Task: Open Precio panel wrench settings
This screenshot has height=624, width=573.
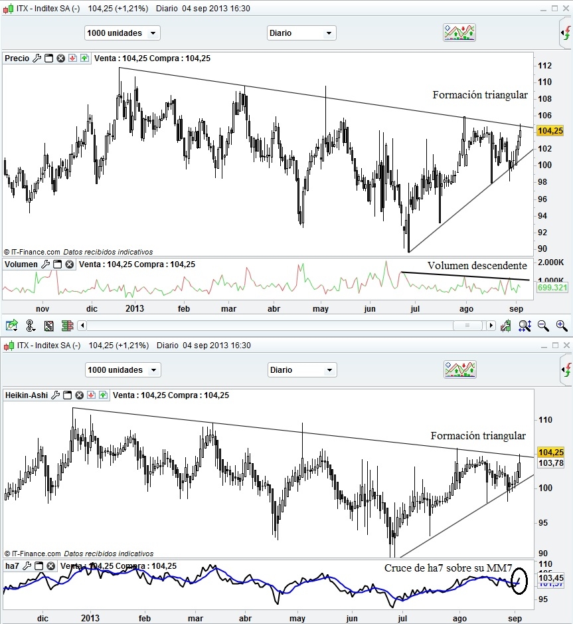Action: (37, 58)
